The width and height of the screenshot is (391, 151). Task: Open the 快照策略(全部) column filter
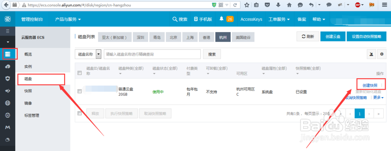coord(308,71)
